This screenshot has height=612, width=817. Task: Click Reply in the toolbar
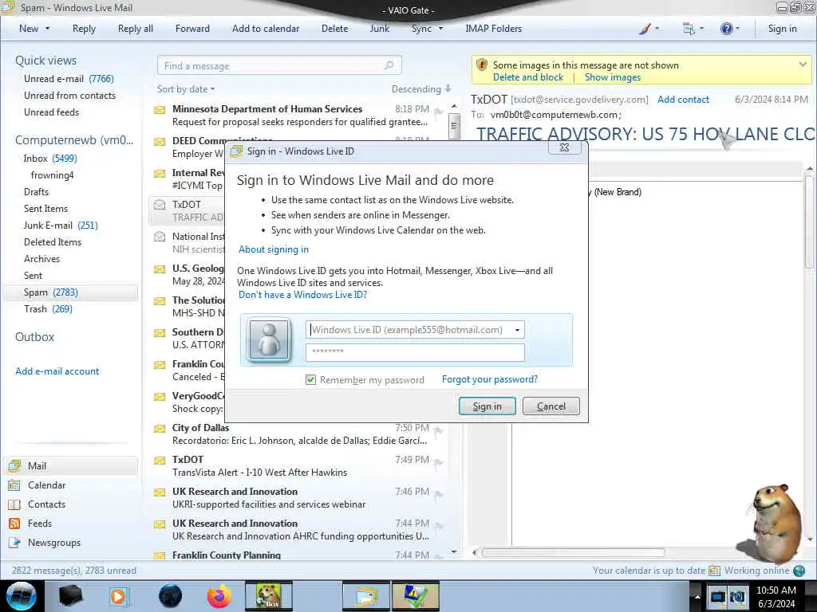(x=84, y=29)
